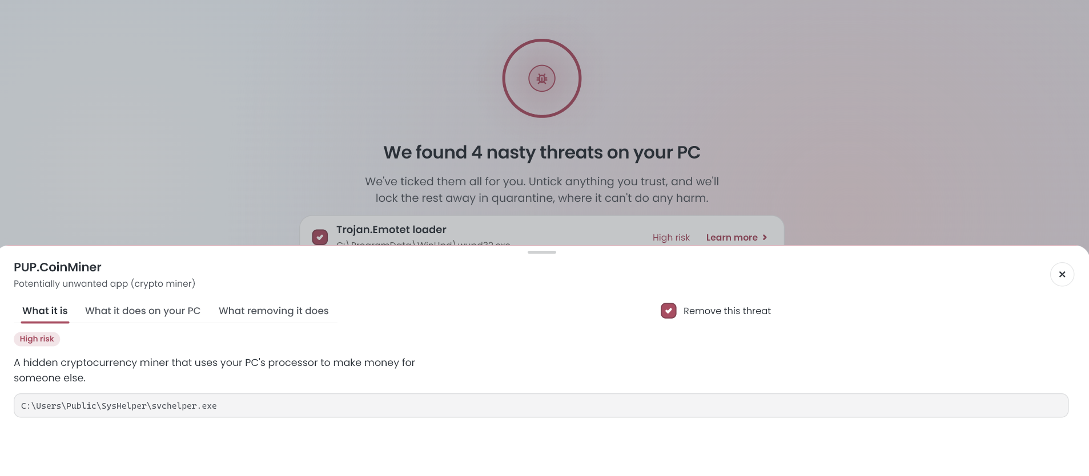
Task: Grab the sheet drag handle bar
Action: pyautogui.click(x=541, y=252)
